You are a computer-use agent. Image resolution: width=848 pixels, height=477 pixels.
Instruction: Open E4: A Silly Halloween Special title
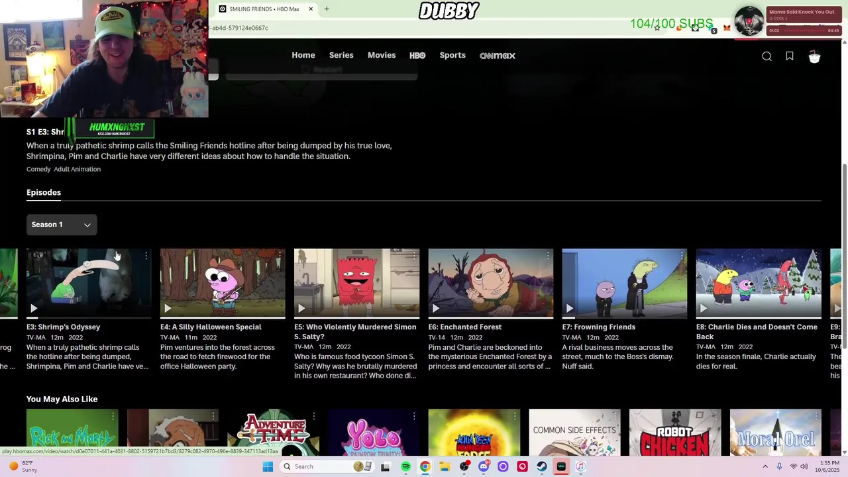click(x=211, y=327)
